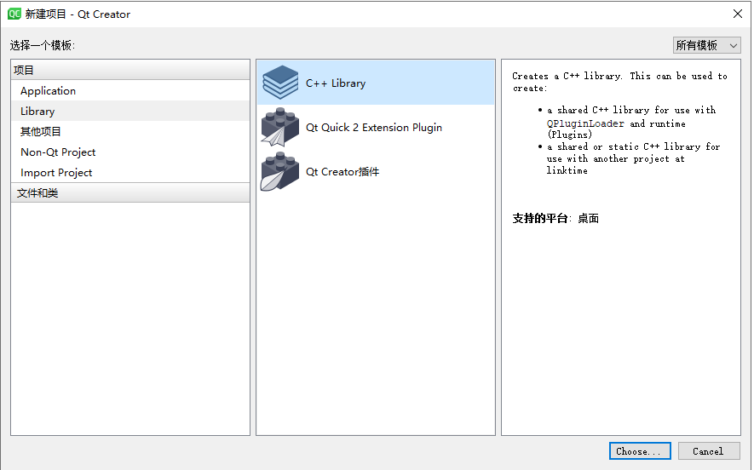Choose the C++ Library template label
Viewport: 754px width, 470px height.
tap(336, 83)
